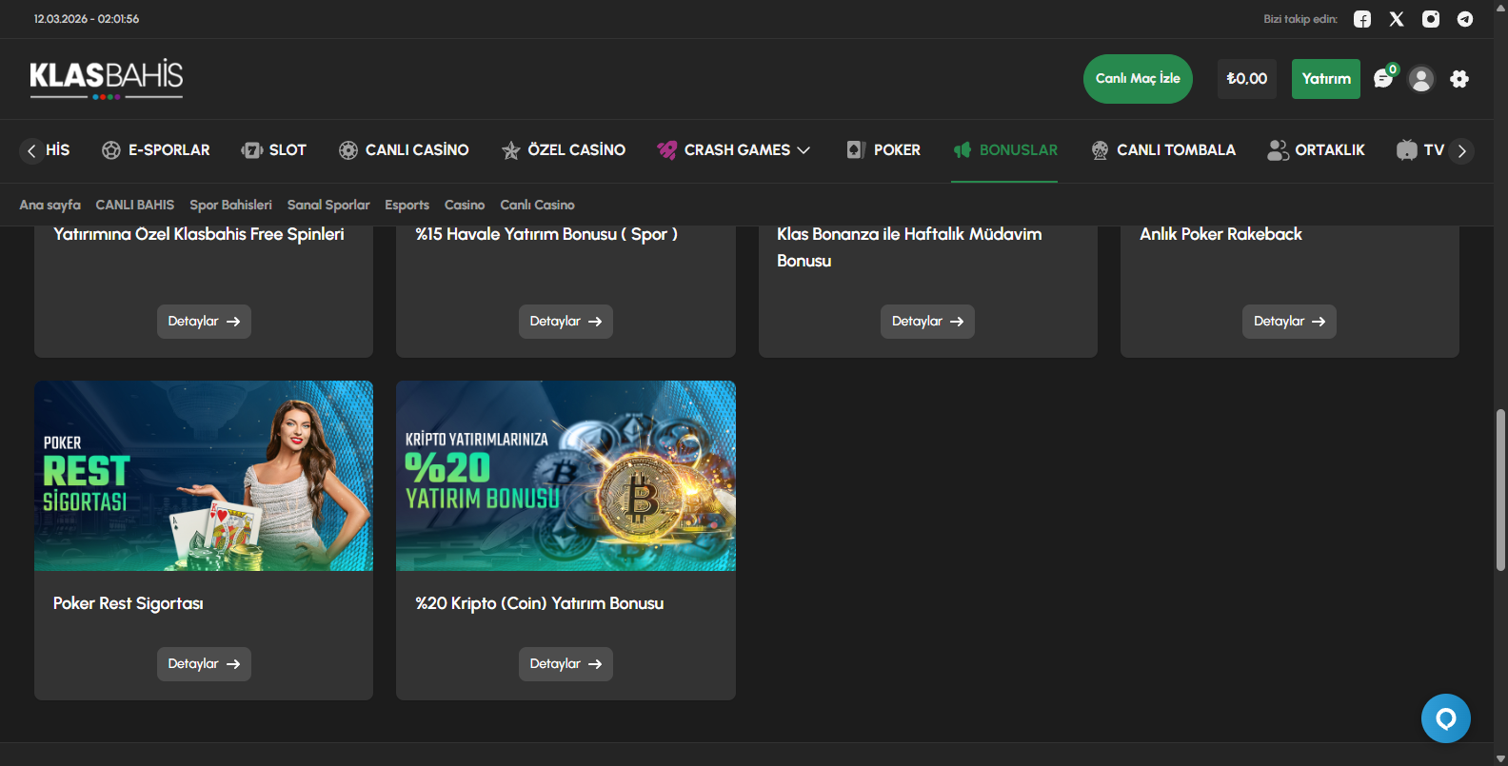Click the Klasbahis logo
The image size is (1508, 766).
click(107, 78)
